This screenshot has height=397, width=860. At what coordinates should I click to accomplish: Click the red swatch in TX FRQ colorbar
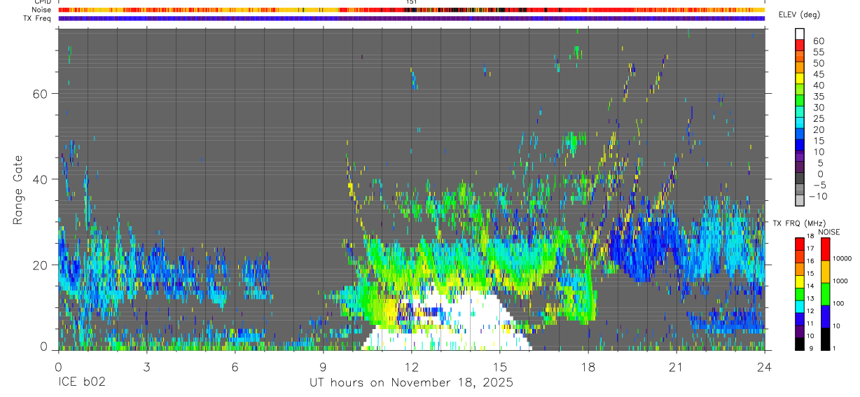tap(800, 244)
